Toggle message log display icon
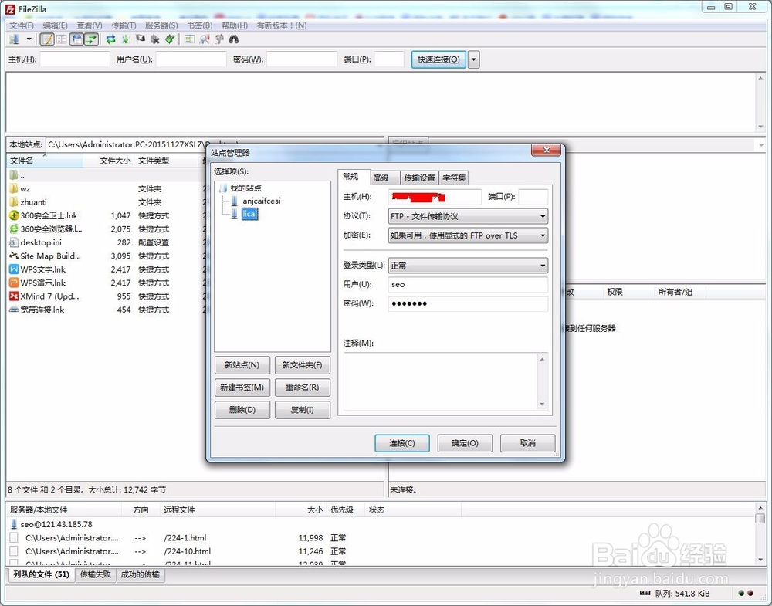Image resolution: width=772 pixels, height=606 pixels. pyautogui.click(x=47, y=39)
